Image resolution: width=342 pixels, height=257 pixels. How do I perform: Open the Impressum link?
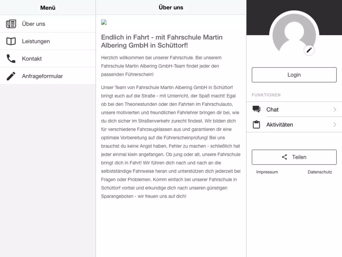tap(267, 172)
